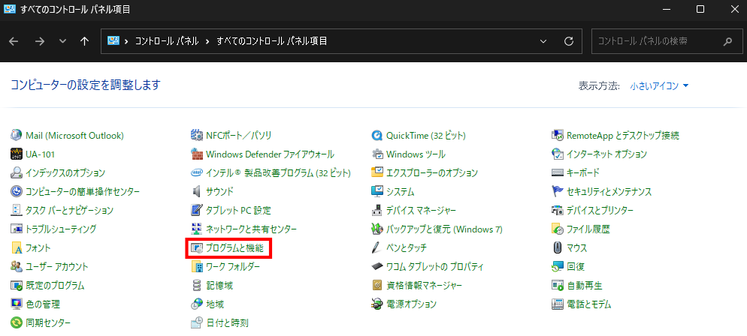This screenshot has width=747, height=336.
Task: Open the UA-101 control panel icon
Action: 17,154
